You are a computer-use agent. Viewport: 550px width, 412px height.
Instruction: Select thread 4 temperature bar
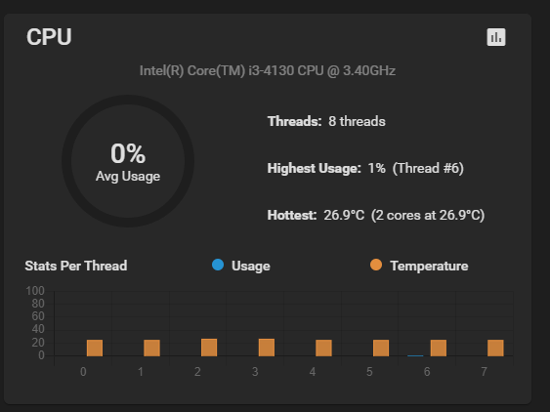coord(323,348)
